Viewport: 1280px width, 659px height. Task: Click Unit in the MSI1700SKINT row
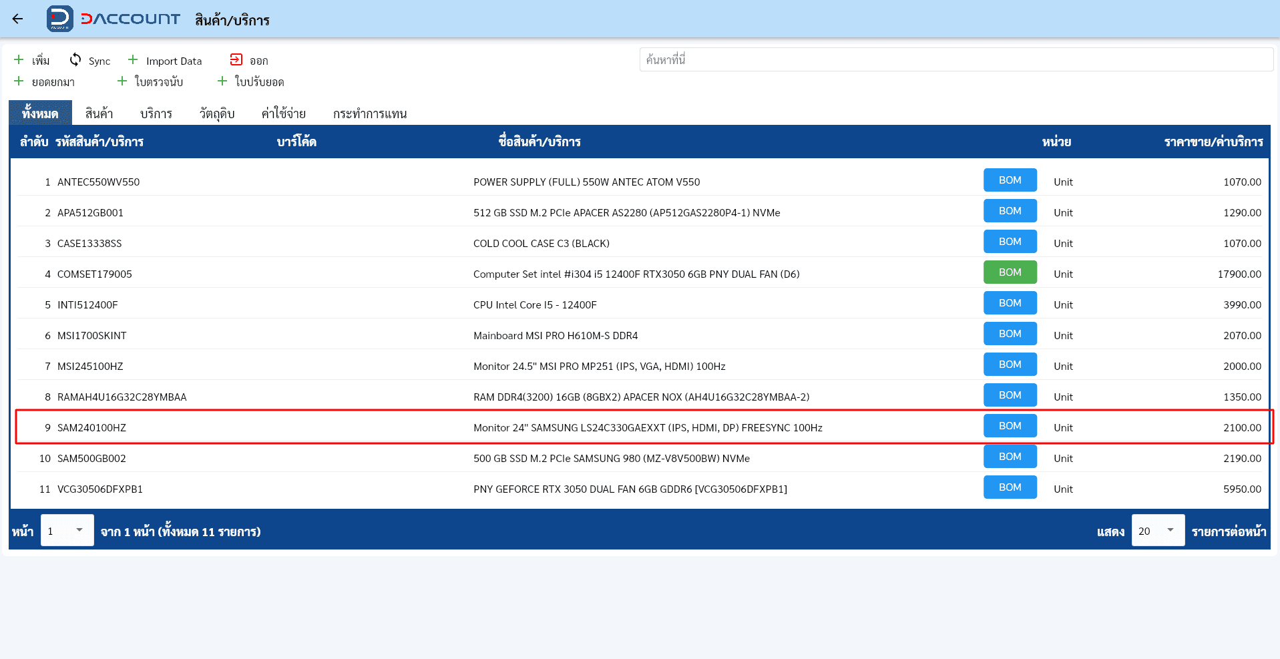1063,336
